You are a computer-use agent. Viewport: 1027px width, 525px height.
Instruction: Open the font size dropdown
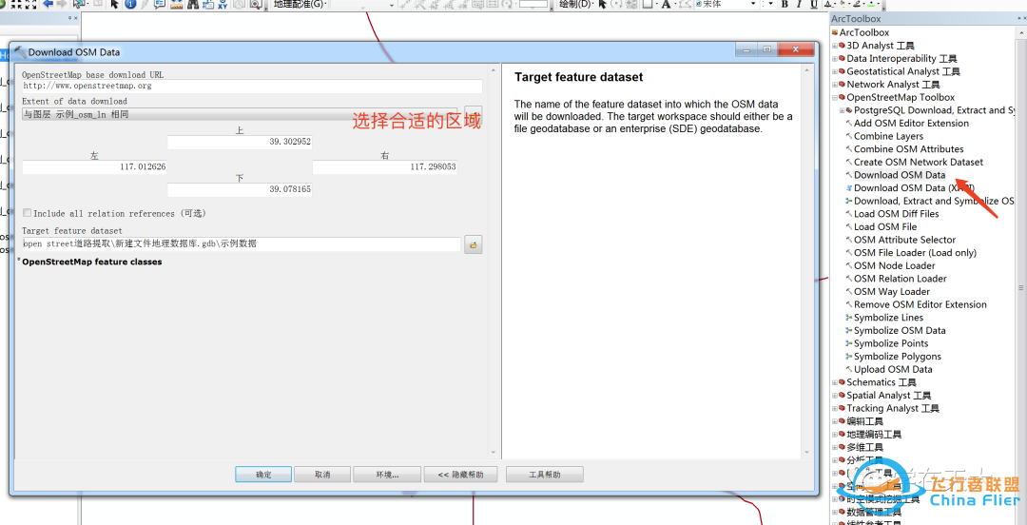click(x=770, y=5)
